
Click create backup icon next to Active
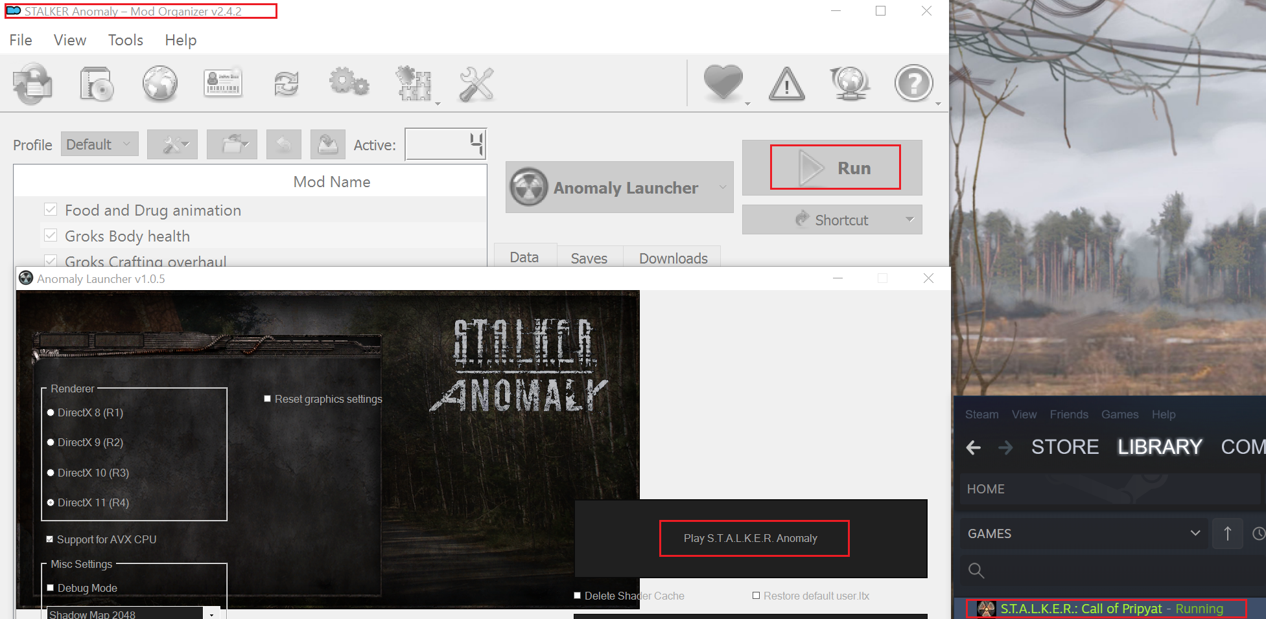click(328, 144)
